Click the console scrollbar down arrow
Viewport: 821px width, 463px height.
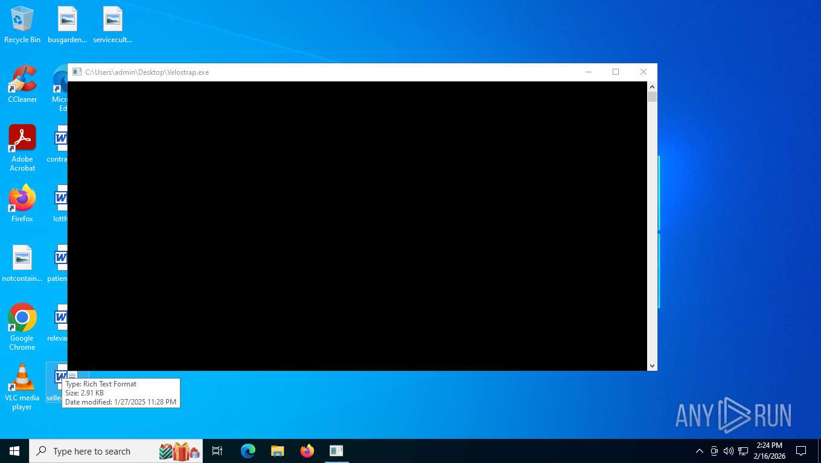(652, 365)
